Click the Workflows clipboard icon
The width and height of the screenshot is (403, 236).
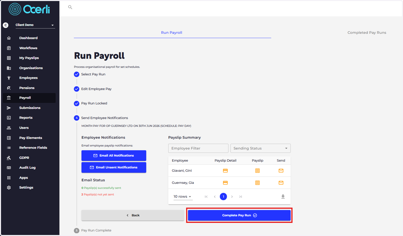coord(9,48)
